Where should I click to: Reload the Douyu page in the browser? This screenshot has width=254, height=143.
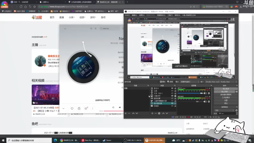(x=21, y=7)
